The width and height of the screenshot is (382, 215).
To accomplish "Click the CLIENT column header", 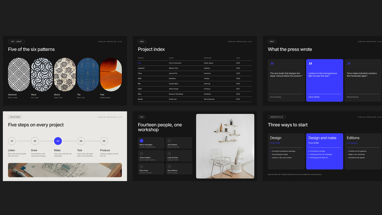I will coord(171,58).
